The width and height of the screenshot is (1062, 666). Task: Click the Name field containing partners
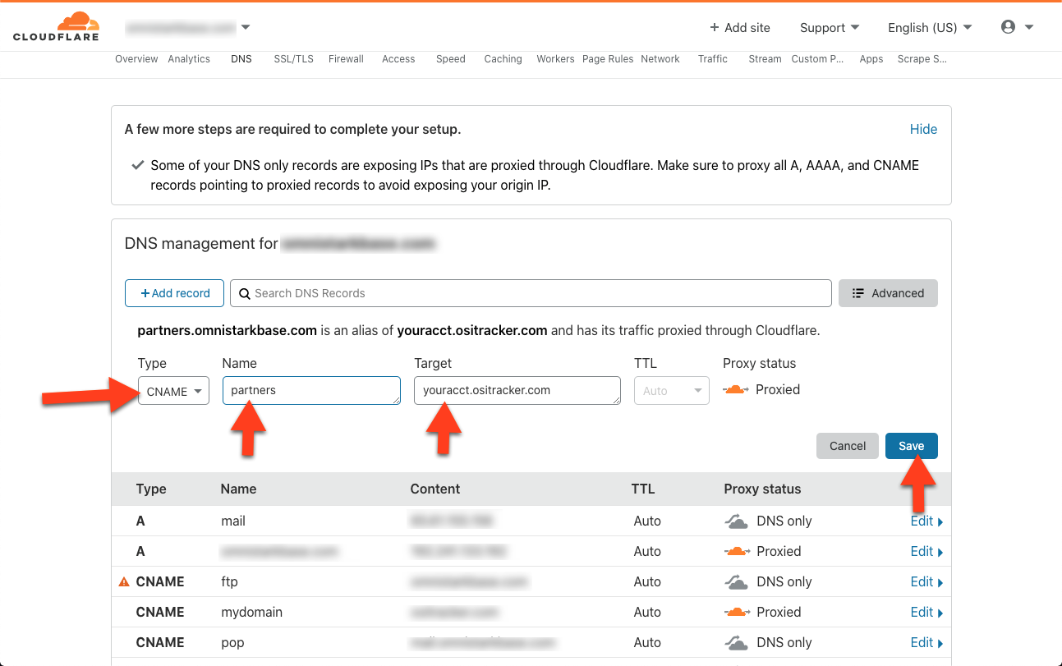coord(311,390)
